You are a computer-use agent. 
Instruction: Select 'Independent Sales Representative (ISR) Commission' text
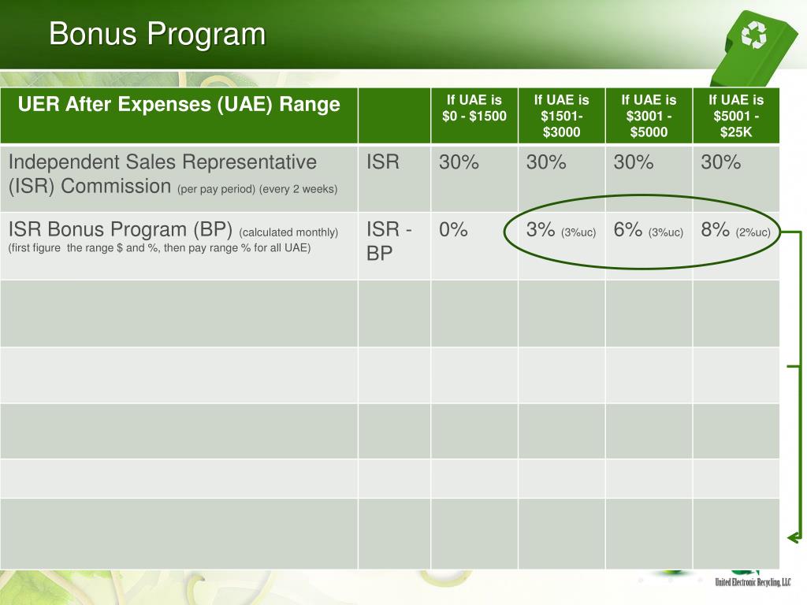[162, 174]
